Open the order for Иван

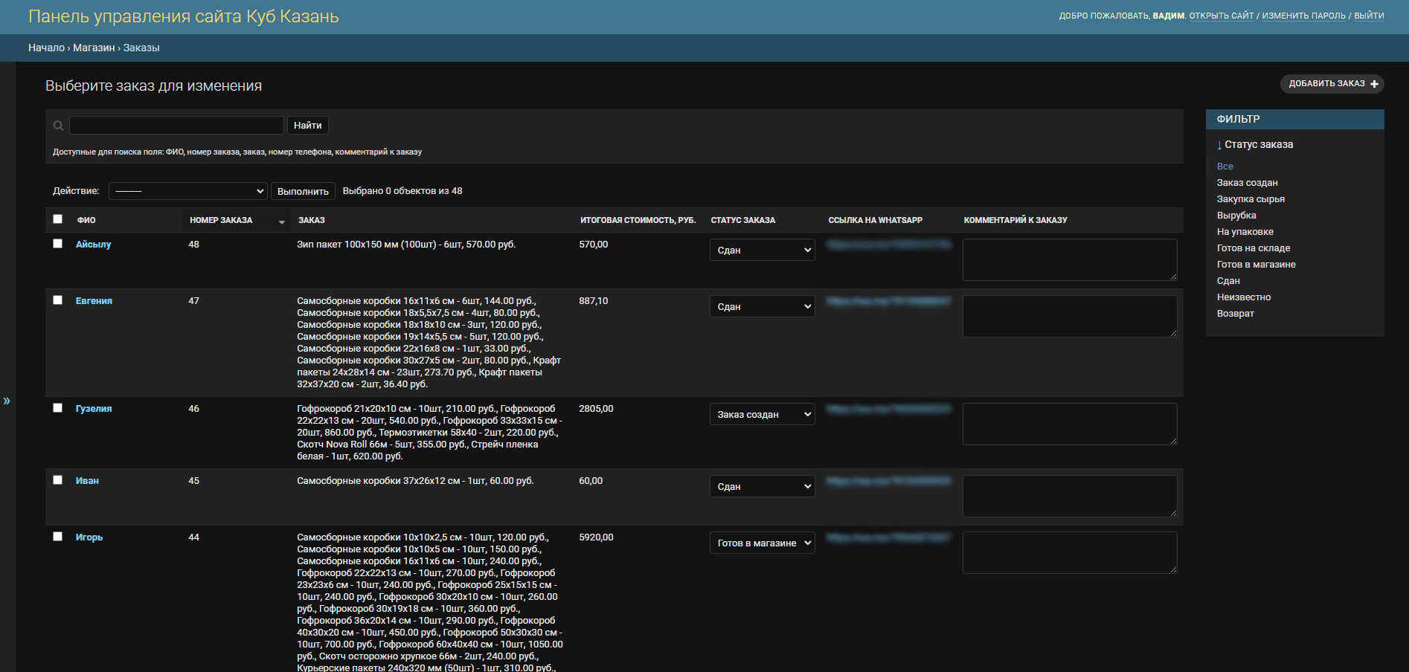pyautogui.click(x=87, y=480)
